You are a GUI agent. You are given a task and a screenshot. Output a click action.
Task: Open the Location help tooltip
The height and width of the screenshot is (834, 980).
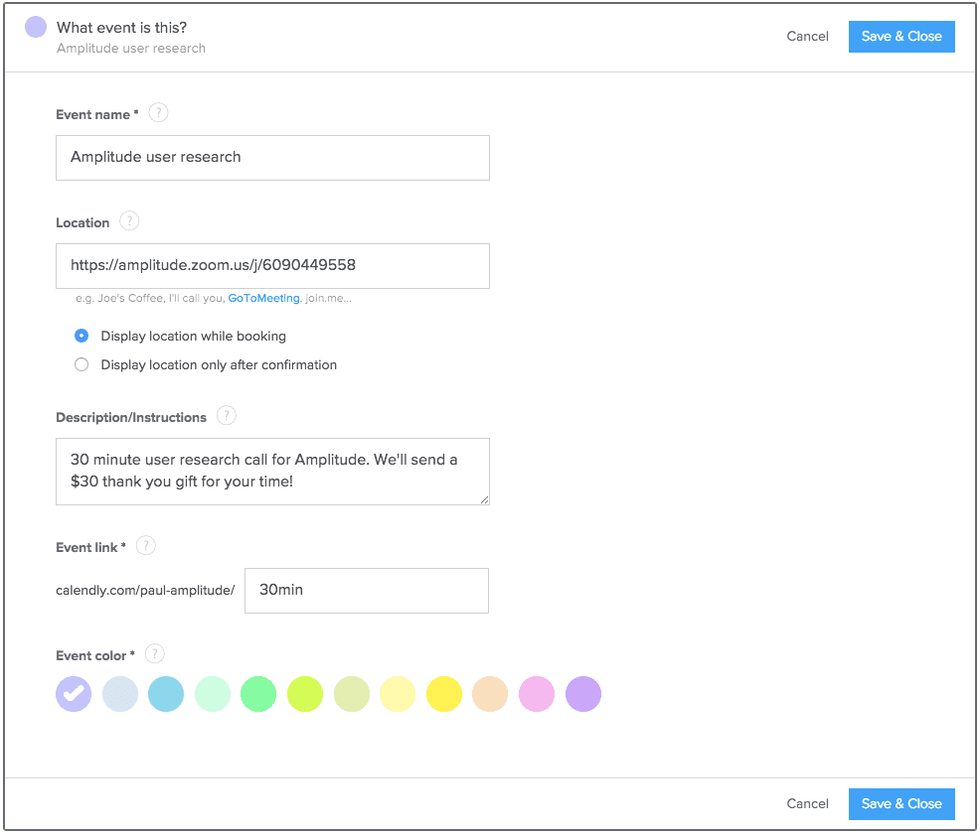[x=129, y=220]
